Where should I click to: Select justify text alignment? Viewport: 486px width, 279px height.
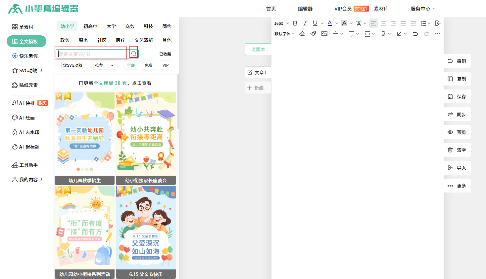pos(403,23)
